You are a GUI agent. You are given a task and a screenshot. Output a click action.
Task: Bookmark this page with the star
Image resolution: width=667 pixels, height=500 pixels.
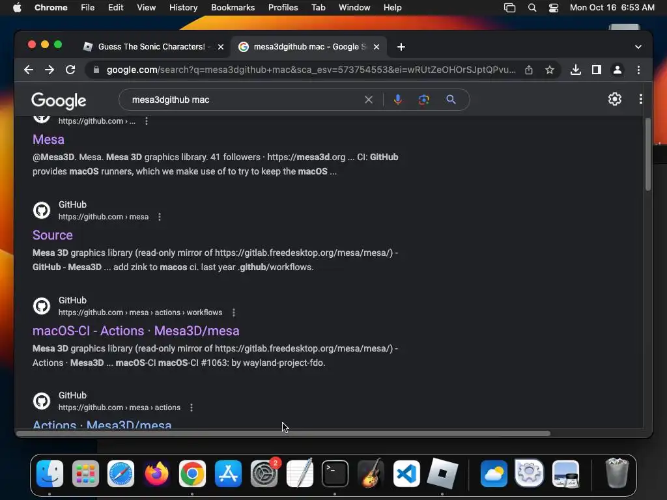pos(550,70)
